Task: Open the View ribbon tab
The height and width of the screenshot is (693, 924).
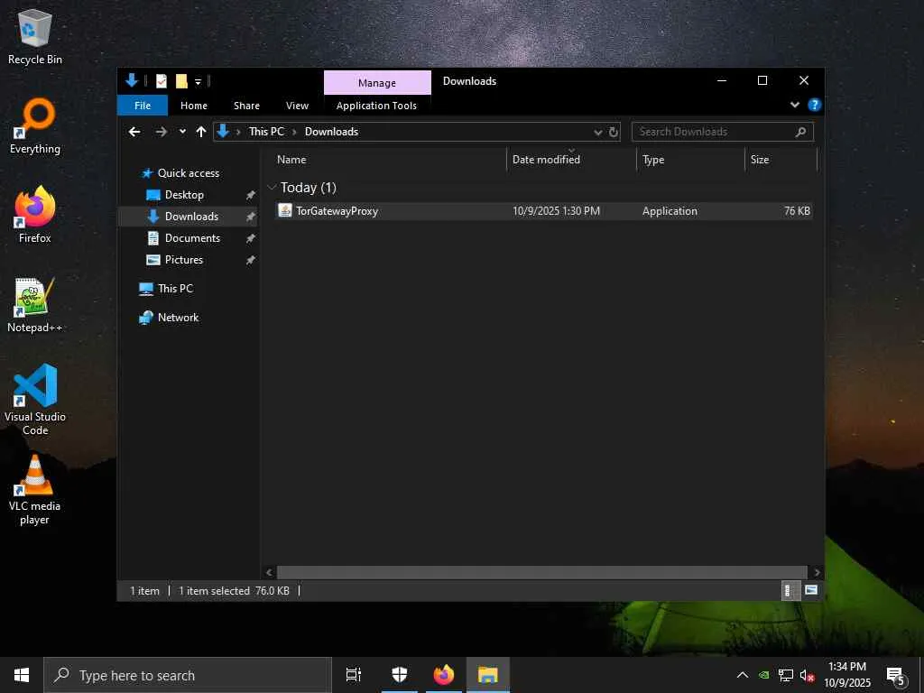Action: (x=297, y=106)
